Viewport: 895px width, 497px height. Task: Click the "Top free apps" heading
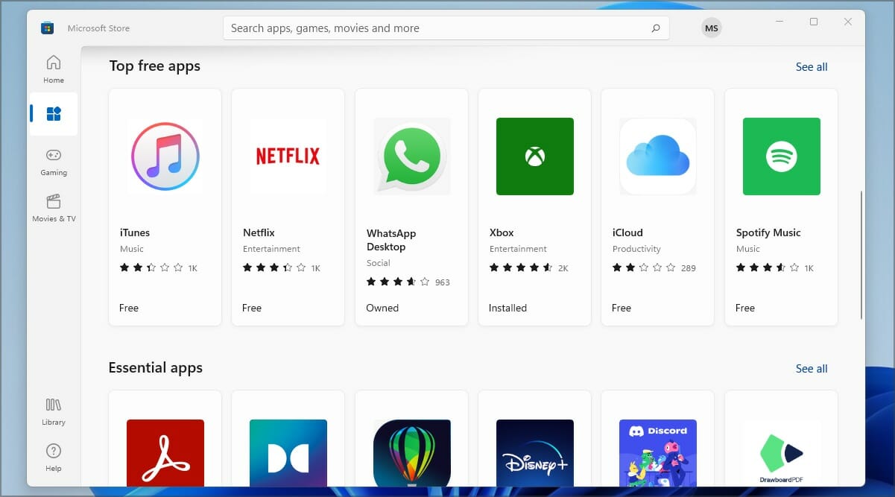click(x=155, y=66)
